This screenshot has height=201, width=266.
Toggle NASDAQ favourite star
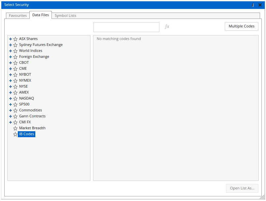pyautogui.click(x=15, y=99)
